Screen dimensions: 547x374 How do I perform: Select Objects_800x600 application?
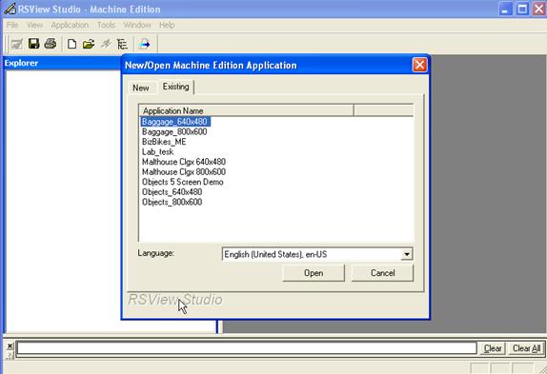[x=172, y=203]
